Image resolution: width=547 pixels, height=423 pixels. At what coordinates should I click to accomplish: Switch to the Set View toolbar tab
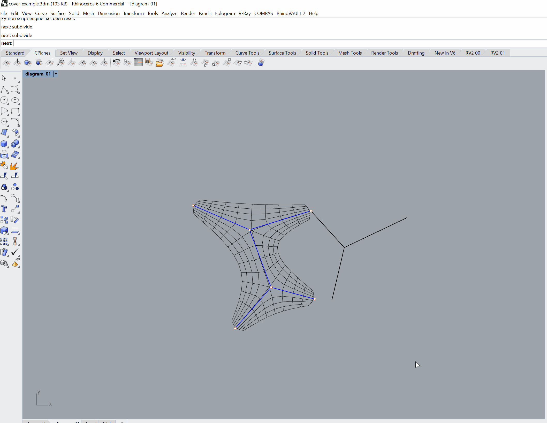pyautogui.click(x=69, y=53)
